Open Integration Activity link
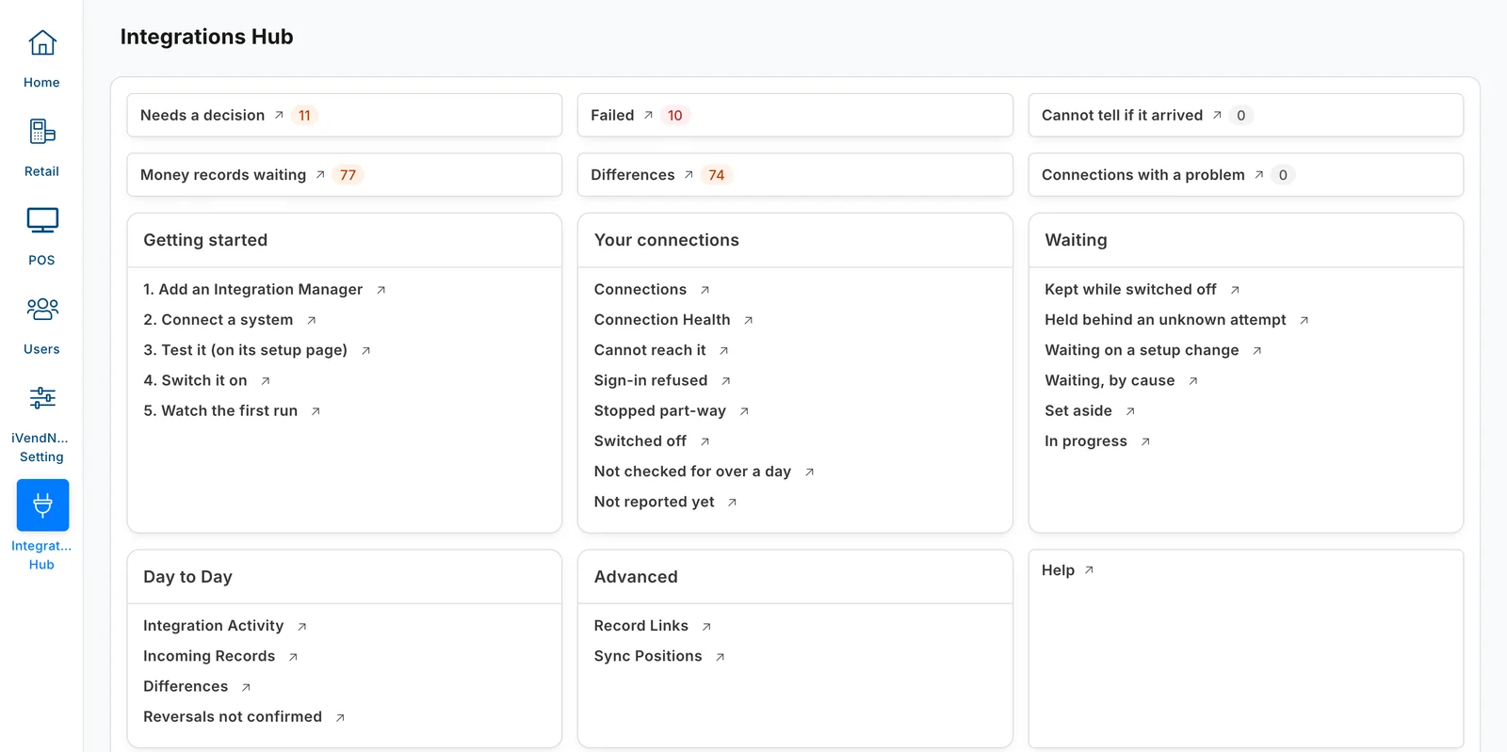Screen dimensions: 1507x752 [213, 626]
